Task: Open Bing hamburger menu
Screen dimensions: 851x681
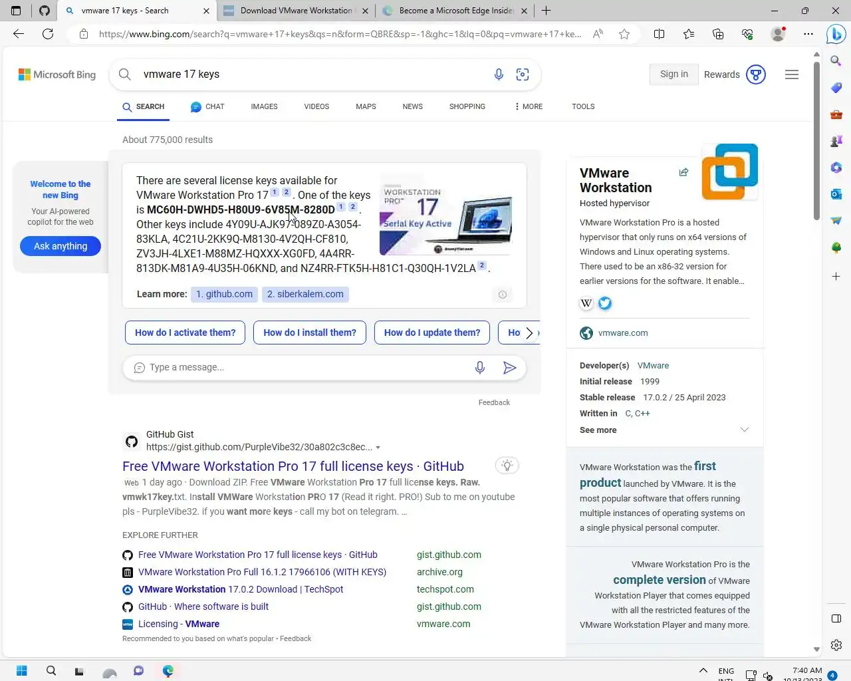Action: click(791, 74)
